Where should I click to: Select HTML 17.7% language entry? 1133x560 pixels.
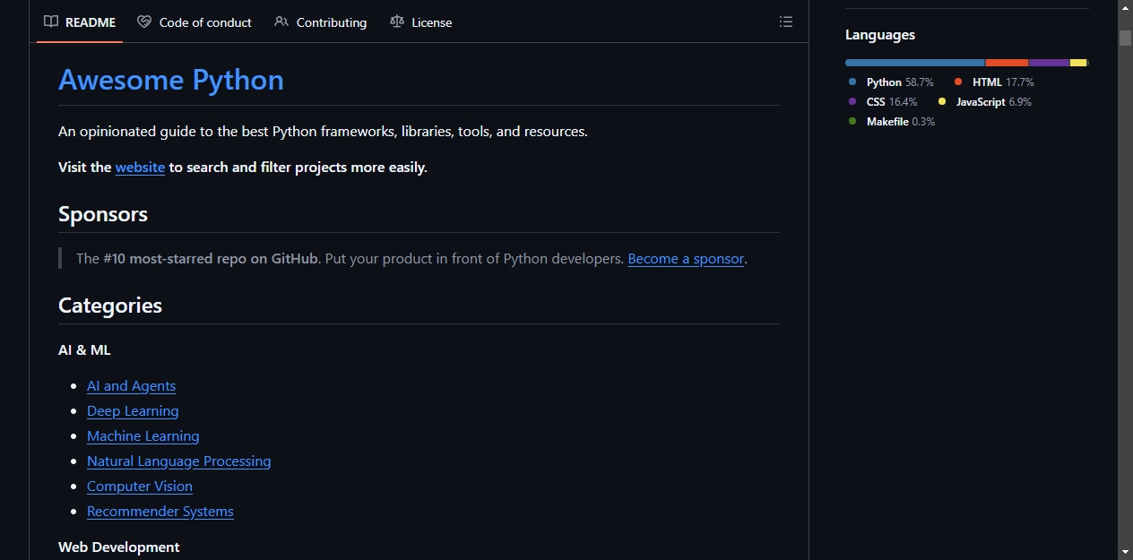[994, 82]
